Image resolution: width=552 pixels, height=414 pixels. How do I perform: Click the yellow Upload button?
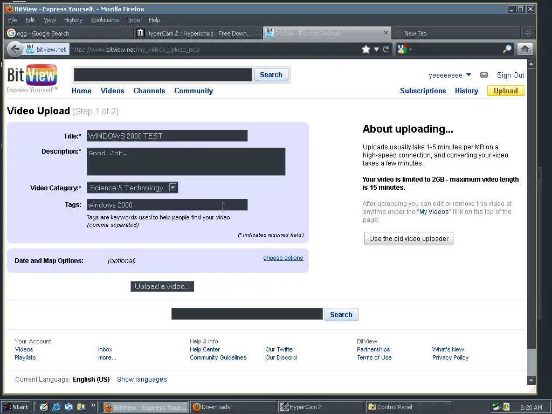coord(506,91)
